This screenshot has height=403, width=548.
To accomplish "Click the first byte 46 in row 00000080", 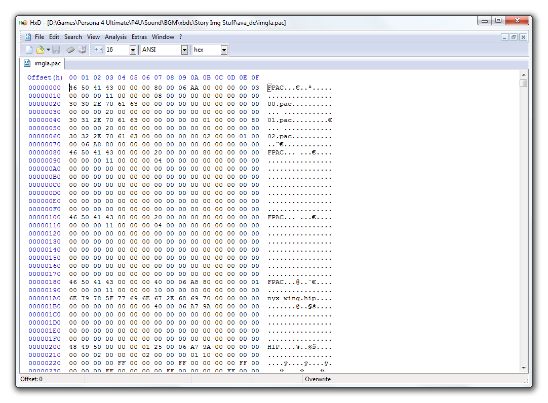I will tap(73, 152).
